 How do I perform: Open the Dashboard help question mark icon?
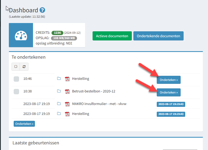[42, 10]
